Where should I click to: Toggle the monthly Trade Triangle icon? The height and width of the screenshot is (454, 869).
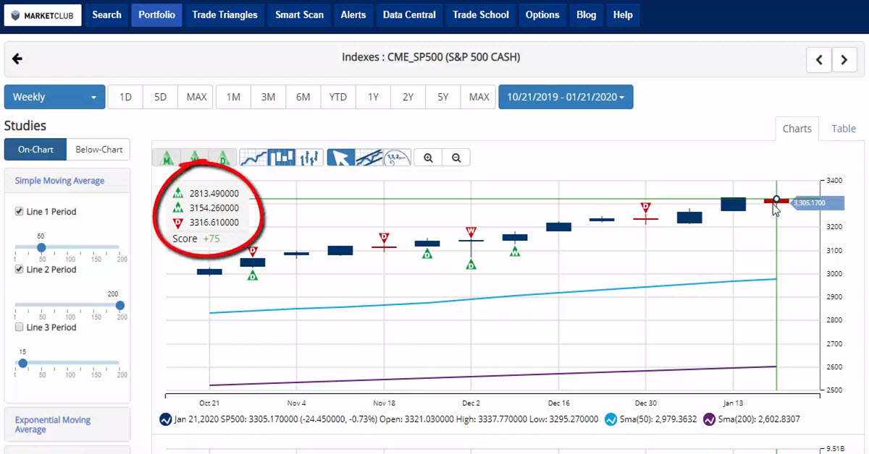[167, 158]
